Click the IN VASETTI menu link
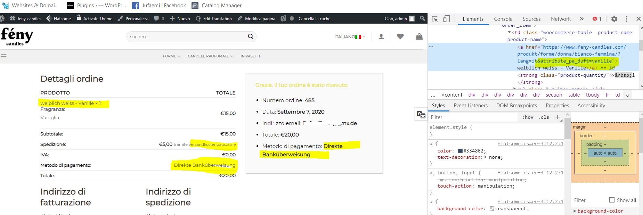The image size is (643, 215). [x=250, y=56]
